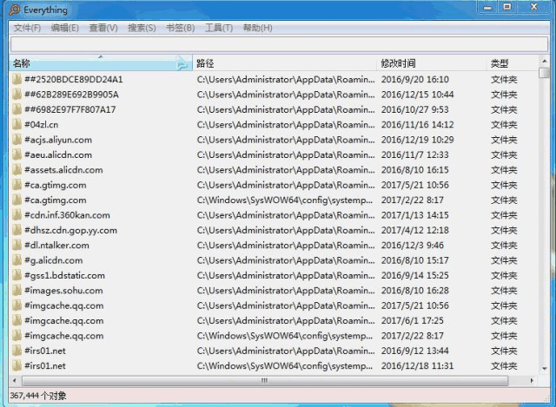
Task: Select folder icon of #dhsz.cdn.gop.yy.com
Action: pos(17,230)
